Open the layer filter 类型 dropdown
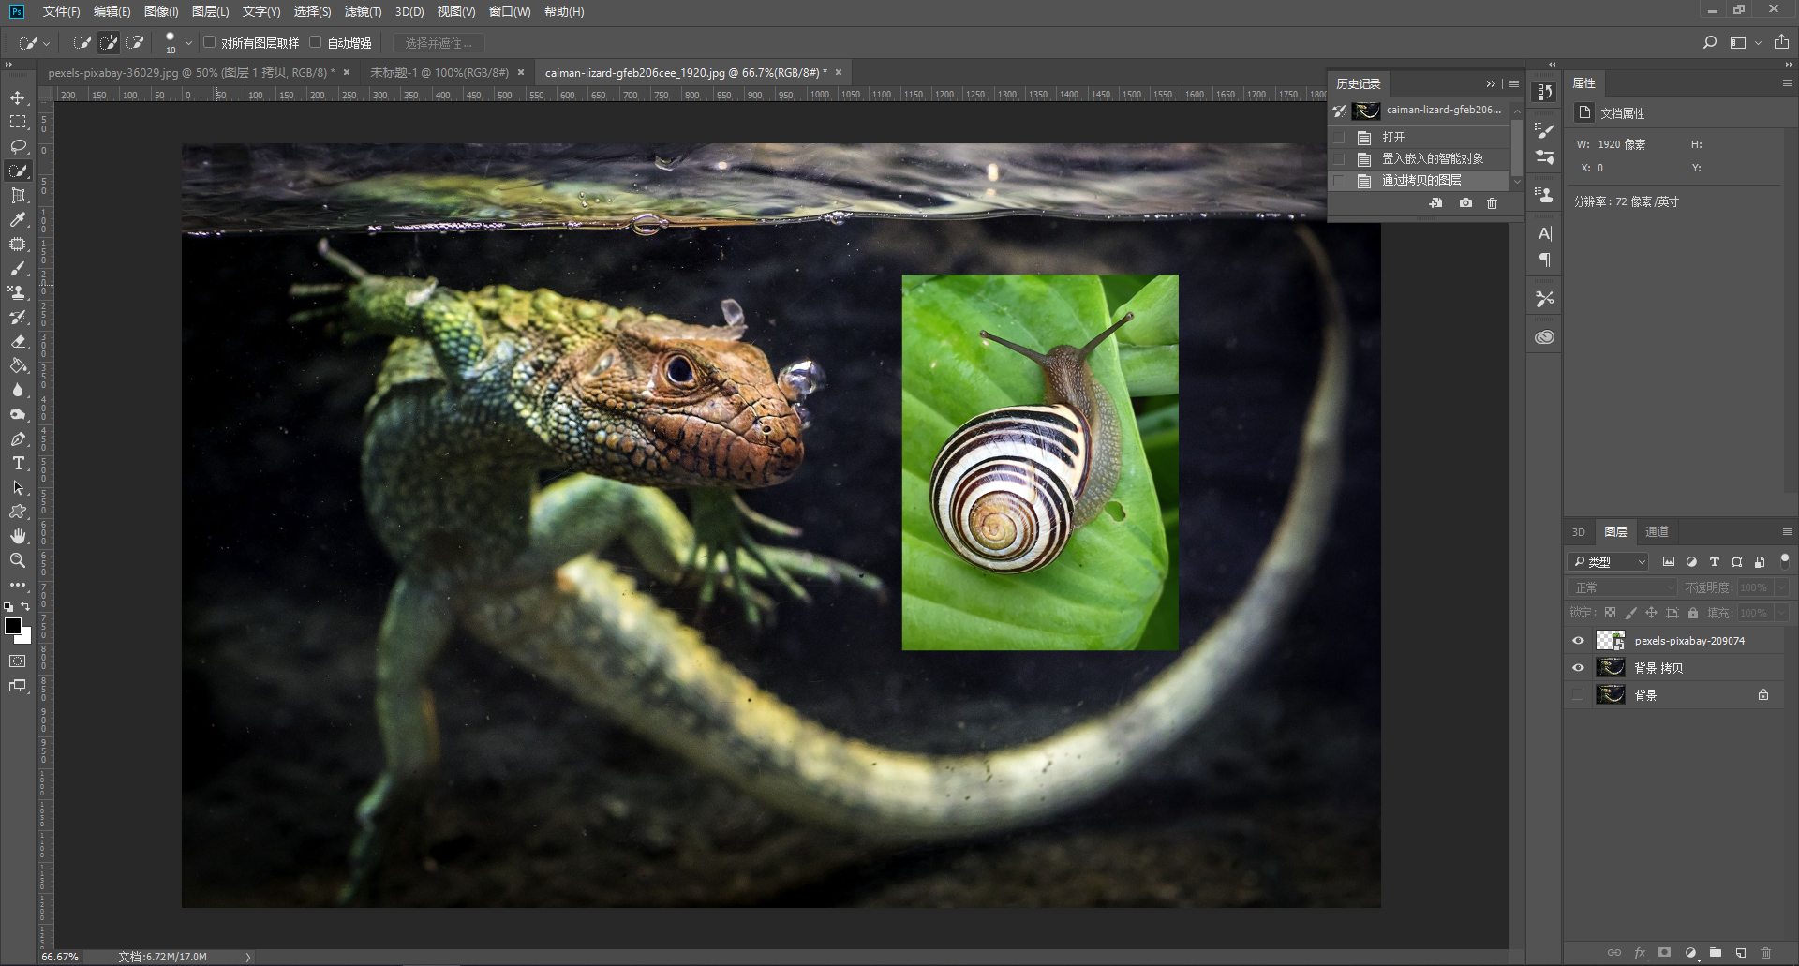Image resolution: width=1799 pixels, height=966 pixels. [x=1609, y=561]
